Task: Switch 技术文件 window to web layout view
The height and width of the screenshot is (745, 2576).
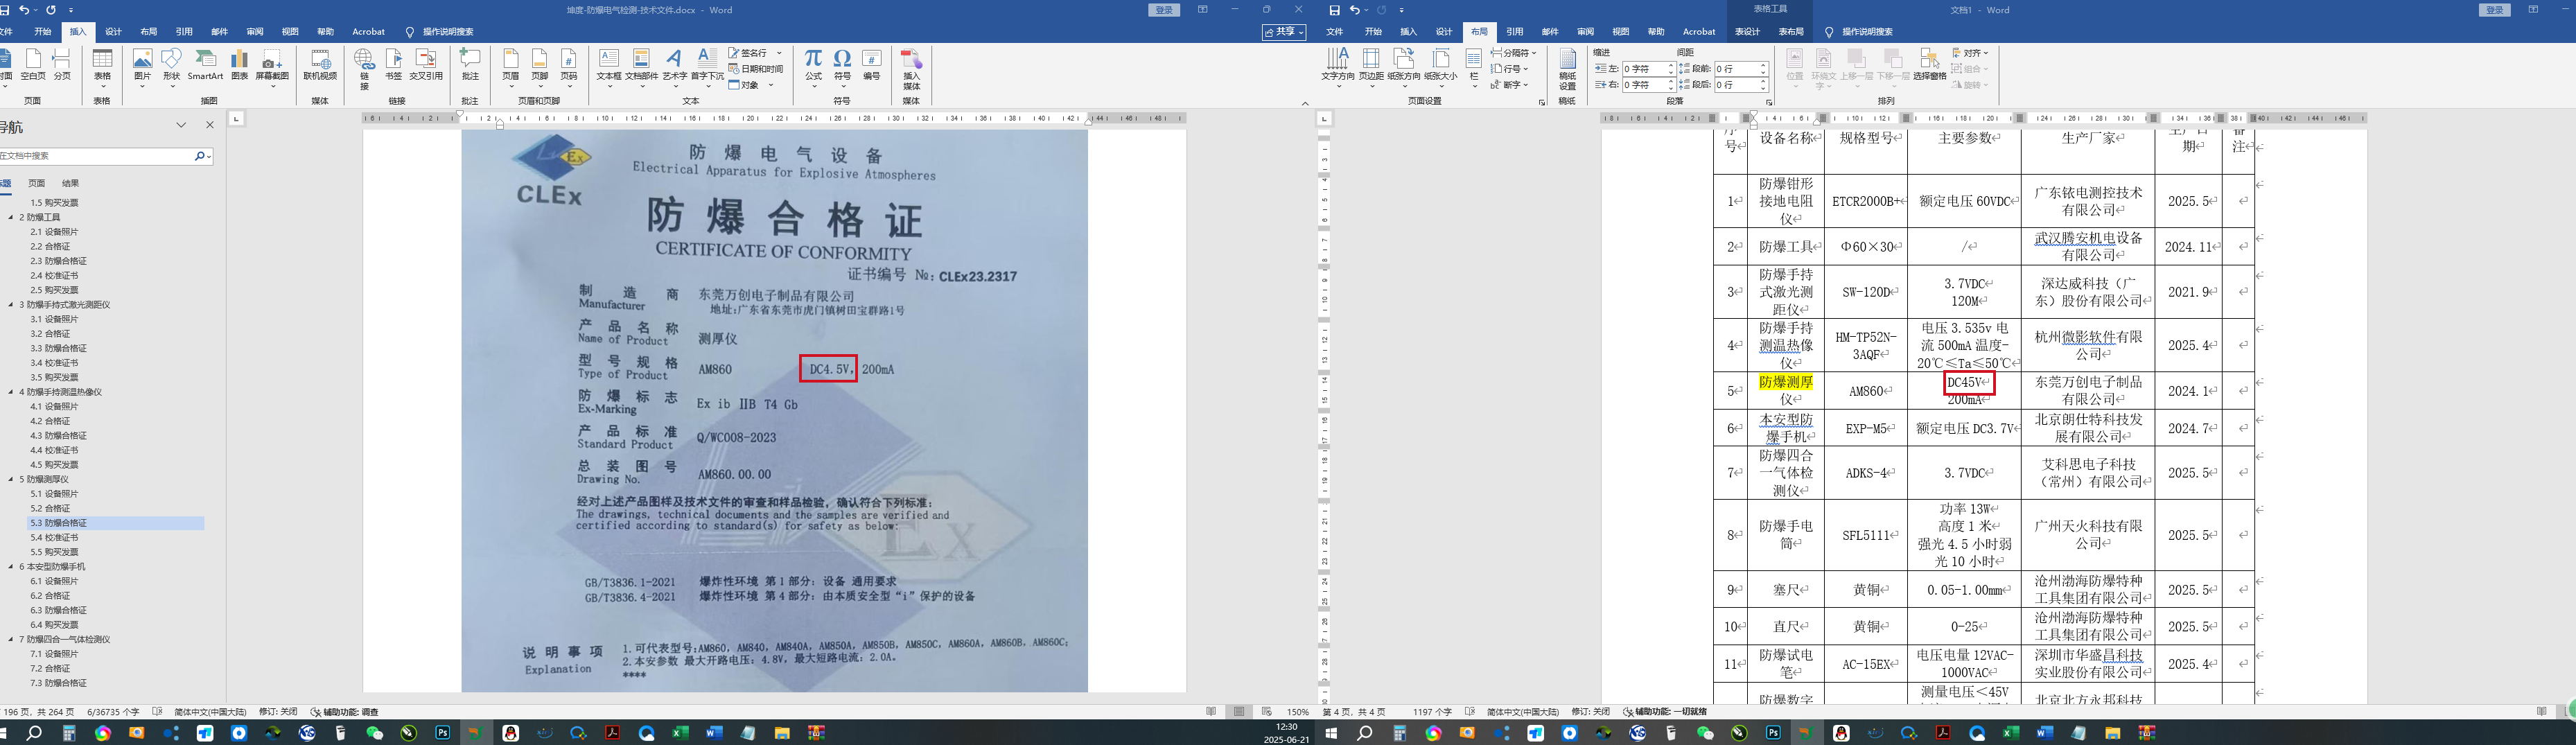Action: point(1267,712)
